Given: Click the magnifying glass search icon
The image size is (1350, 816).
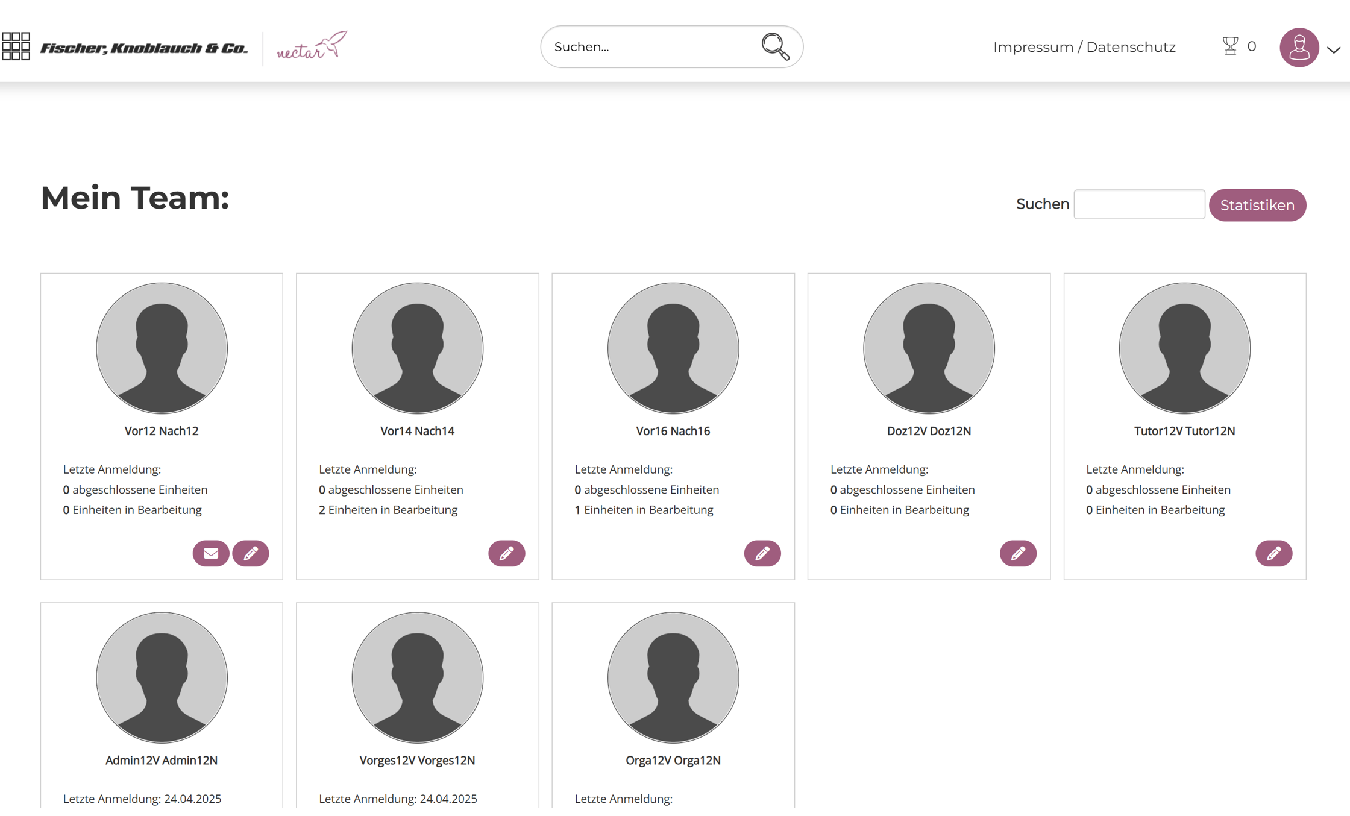Looking at the screenshot, I should pyautogui.click(x=775, y=46).
